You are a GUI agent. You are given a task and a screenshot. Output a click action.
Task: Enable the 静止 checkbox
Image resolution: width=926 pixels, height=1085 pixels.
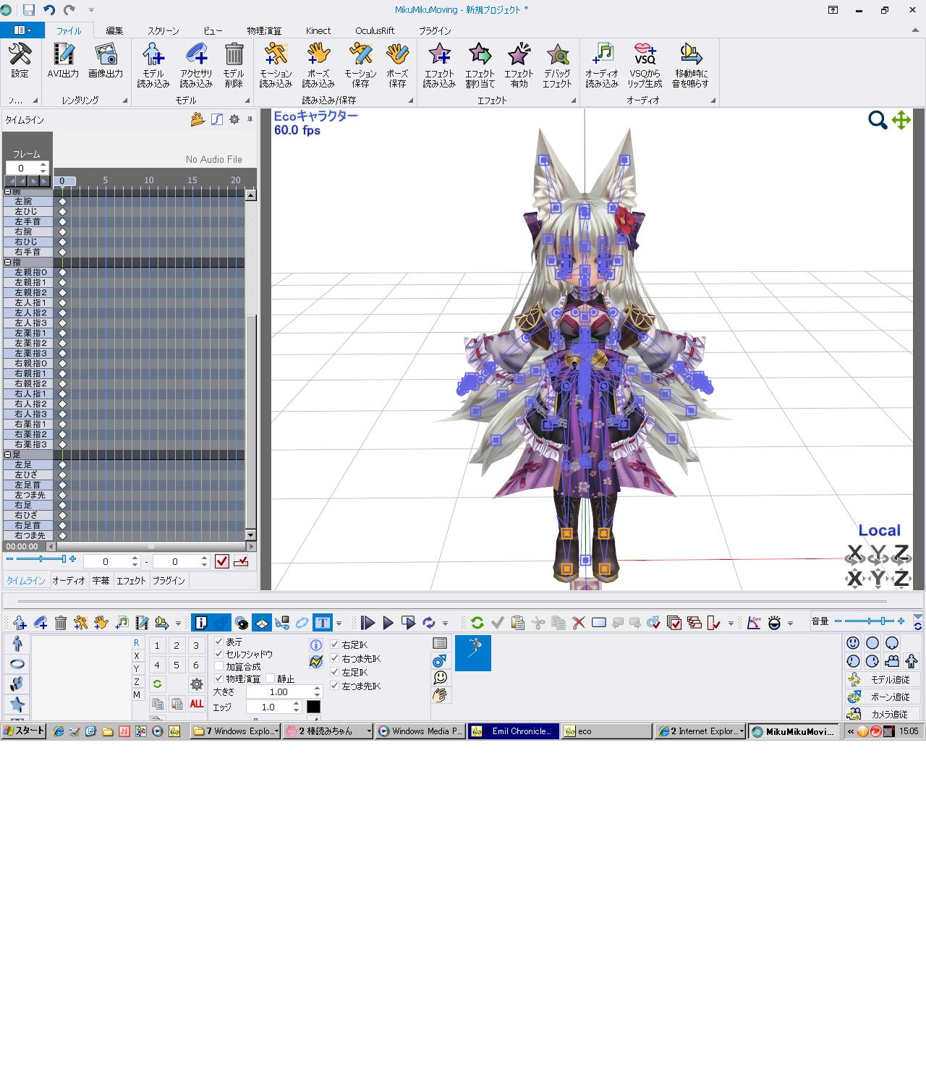pos(270,678)
